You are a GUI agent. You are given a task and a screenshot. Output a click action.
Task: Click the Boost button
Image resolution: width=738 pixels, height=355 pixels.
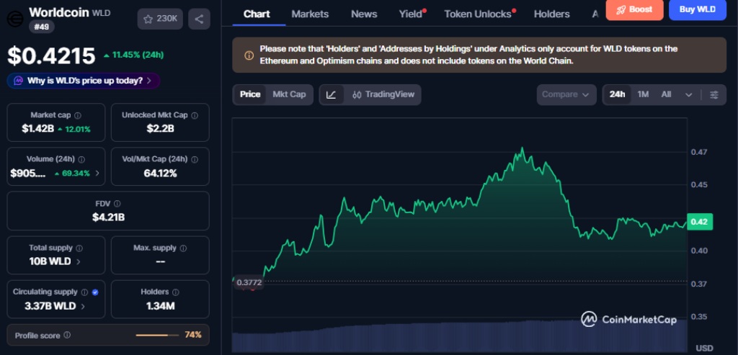click(634, 10)
